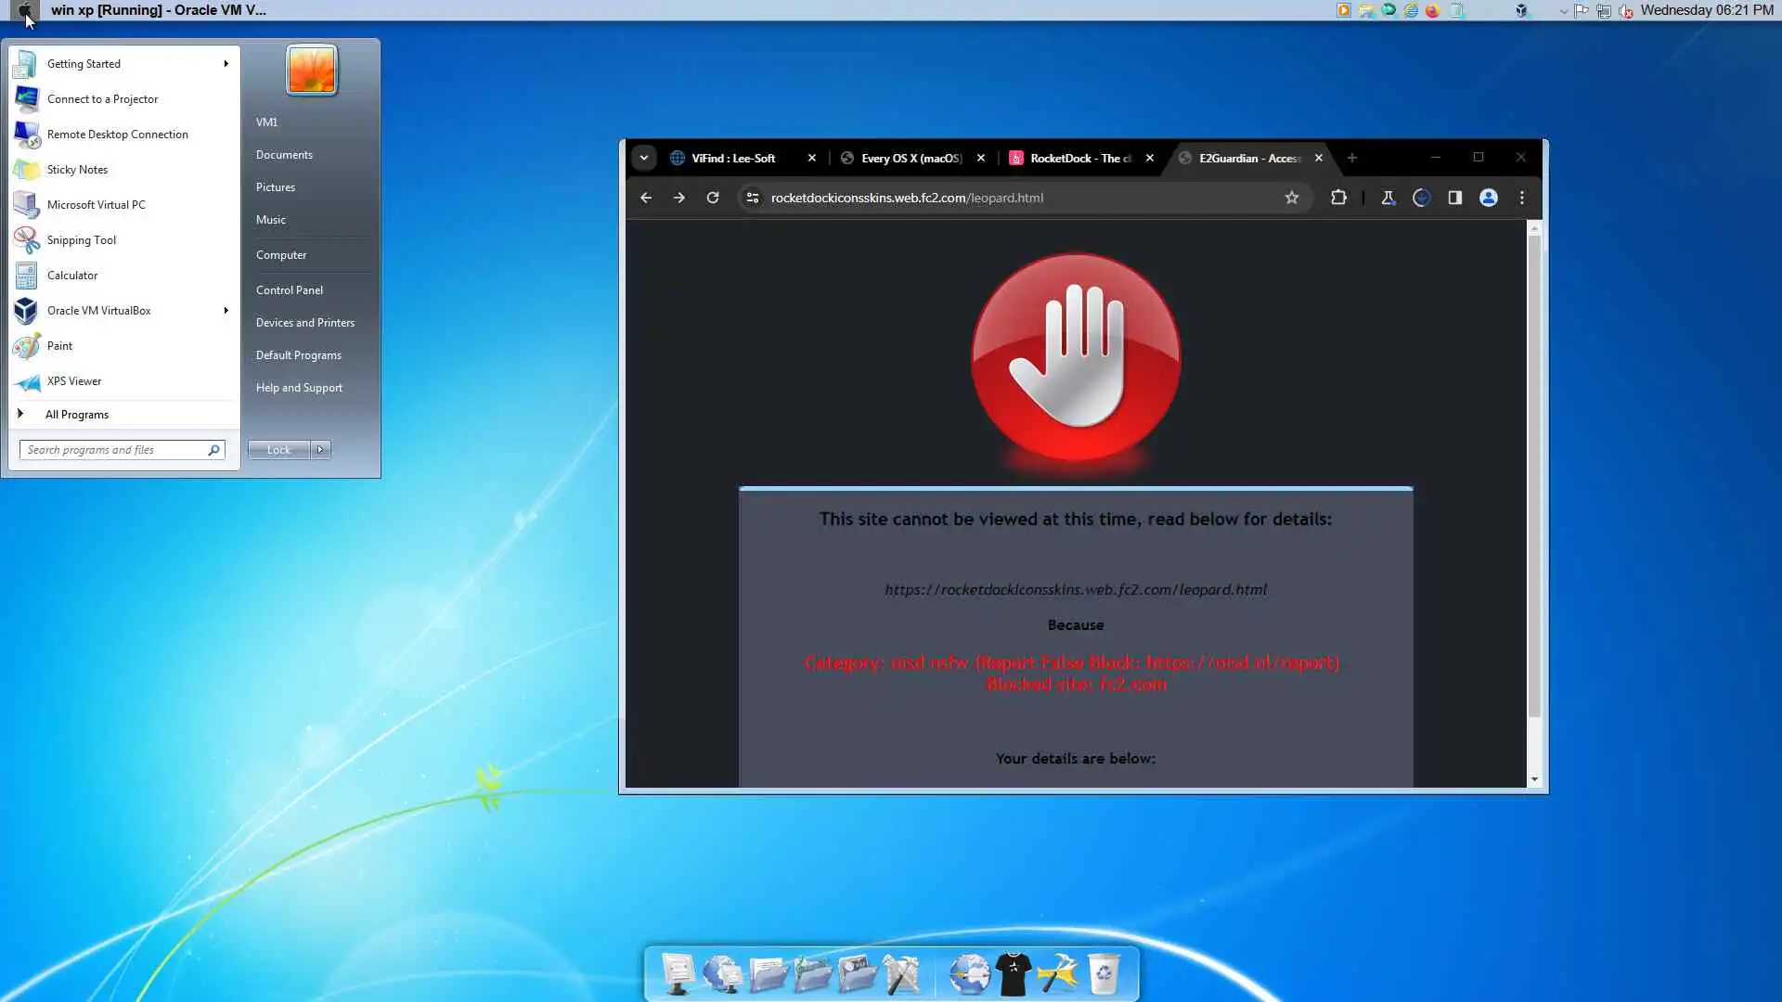The height and width of the screenshot is (1002, 1782).
Task: Toggle the Chrome side panel
Action: [1454, 198]
